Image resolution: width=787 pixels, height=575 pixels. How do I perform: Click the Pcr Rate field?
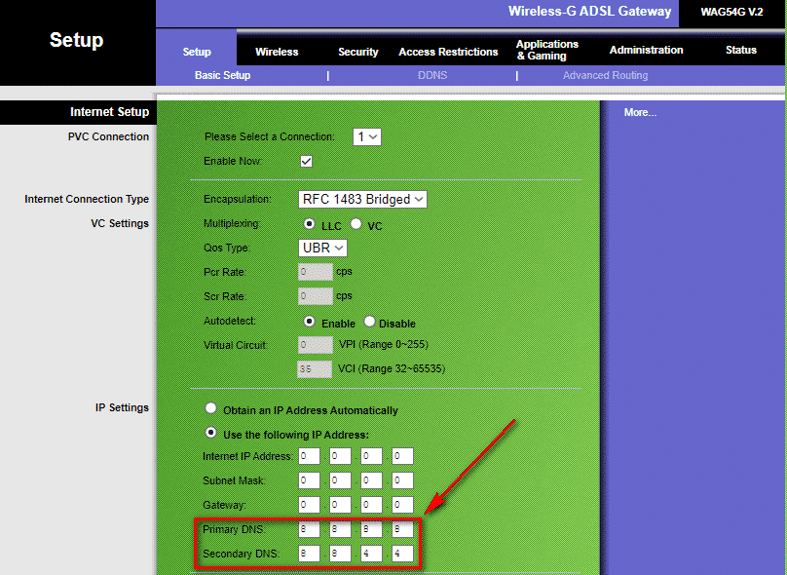tap(316, 272)
